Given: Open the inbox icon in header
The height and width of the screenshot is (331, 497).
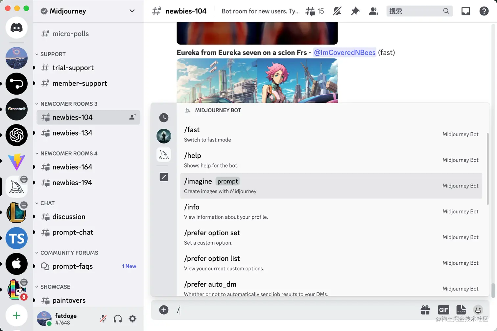Looking at the screenshot, I should (465, 11).
